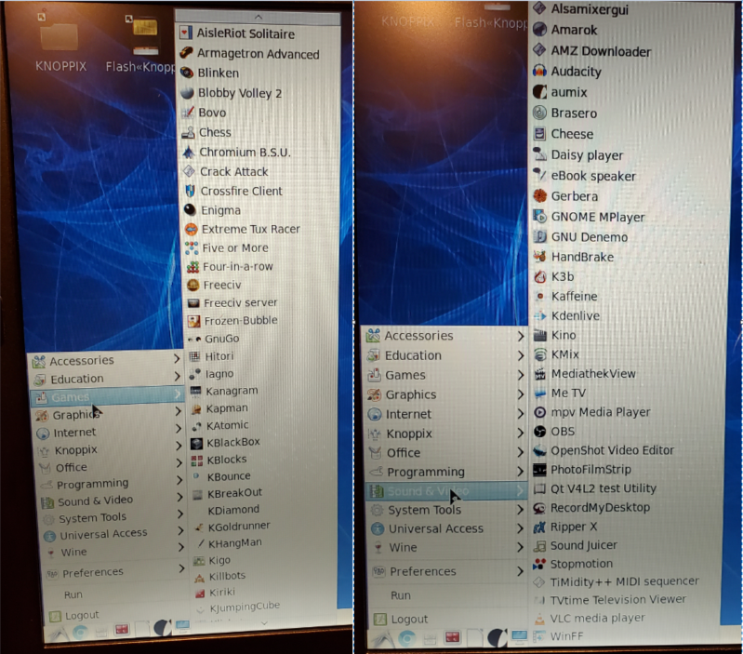Click the AisleRiot Solitaire card icon
Screen dimensions: 743x654
click(x=186, y=33)
